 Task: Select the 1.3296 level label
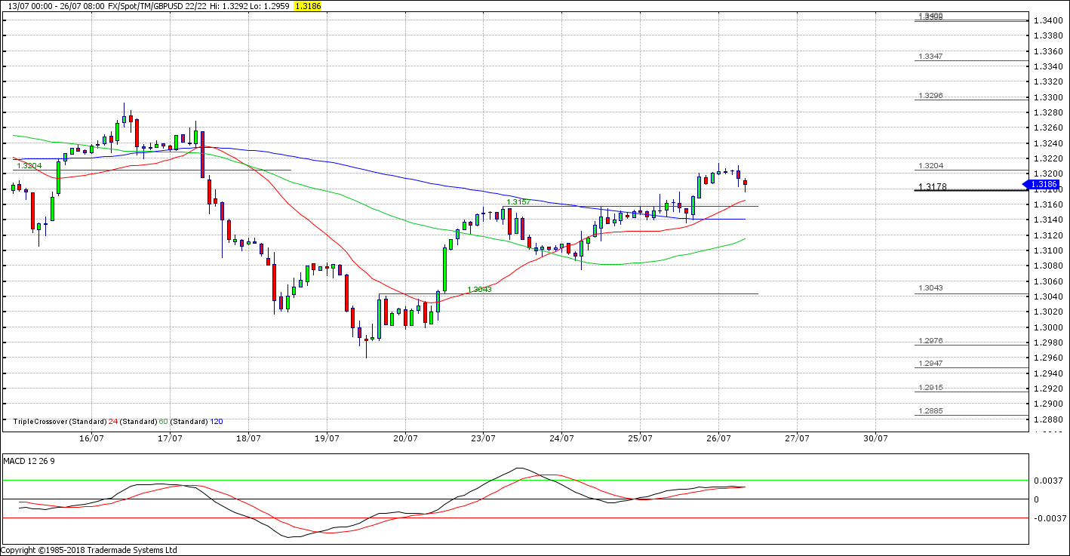tap(932, 96)
